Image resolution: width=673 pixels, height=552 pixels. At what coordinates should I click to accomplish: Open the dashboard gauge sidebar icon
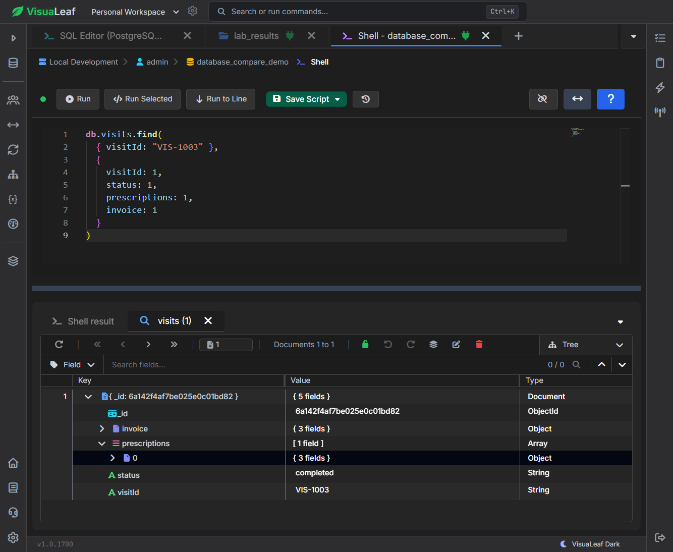pos(13,224)
